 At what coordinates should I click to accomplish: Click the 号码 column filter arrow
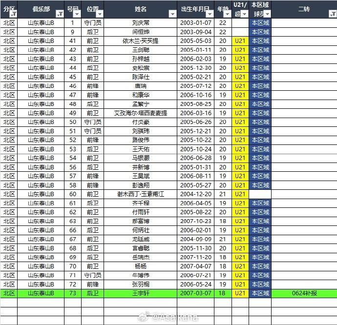click(x=77, y=14)
